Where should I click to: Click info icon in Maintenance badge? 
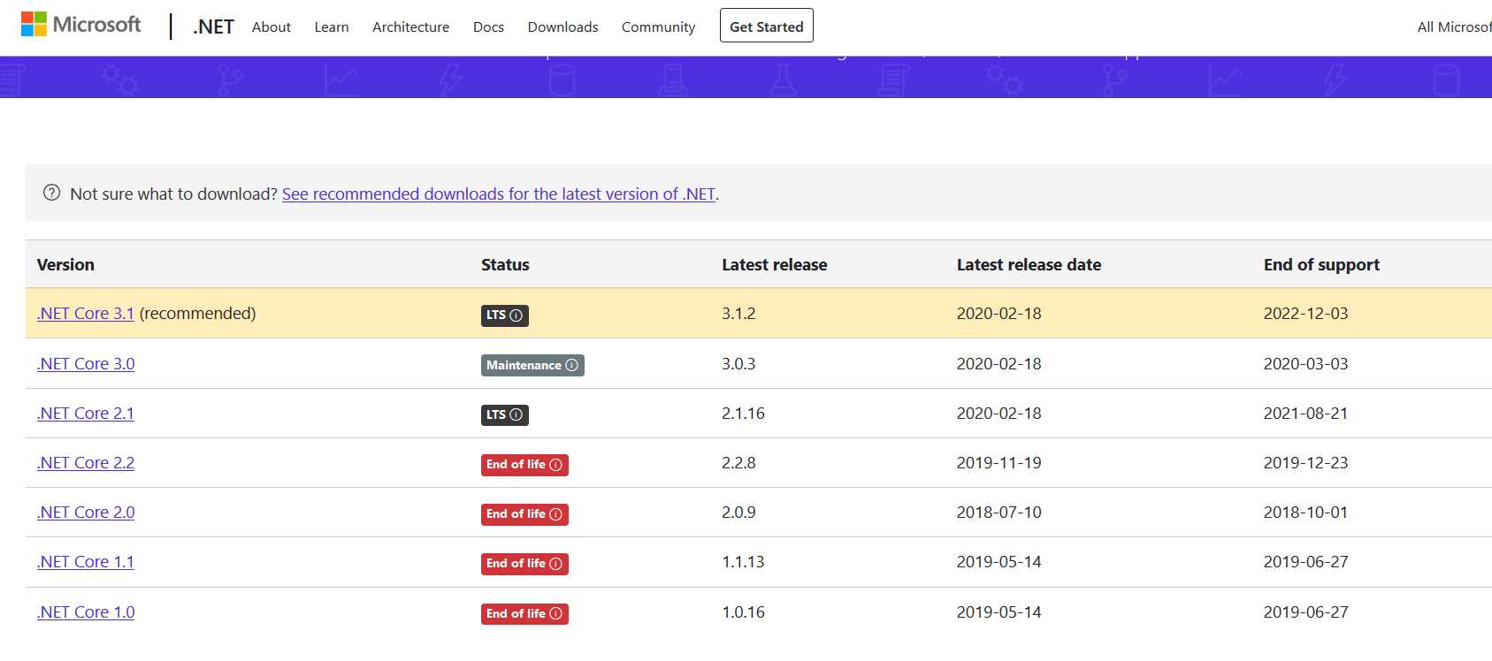[571, 365]
